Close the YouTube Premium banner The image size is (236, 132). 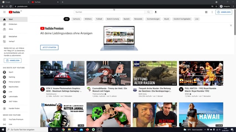tap(231, 25)
